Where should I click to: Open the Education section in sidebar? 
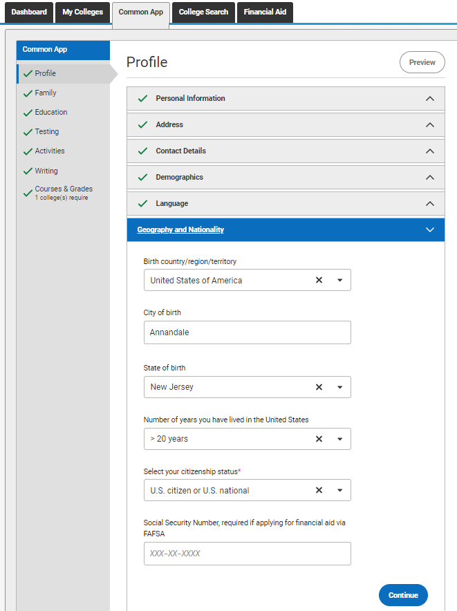coord(51,112)
